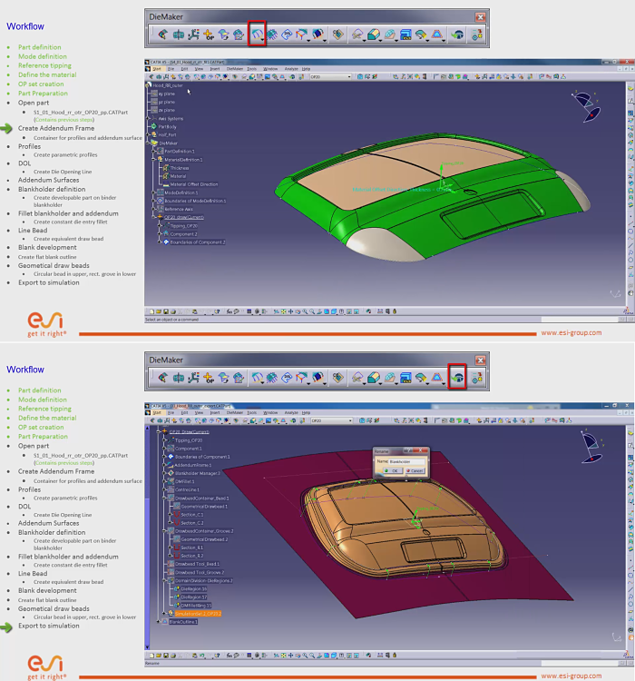
Task: Open www.esi-group.com link on Export to simulation slide
Action: (571, 676)
